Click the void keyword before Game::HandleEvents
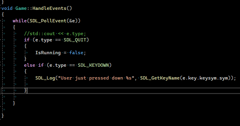240x126 pixels. 7,8
